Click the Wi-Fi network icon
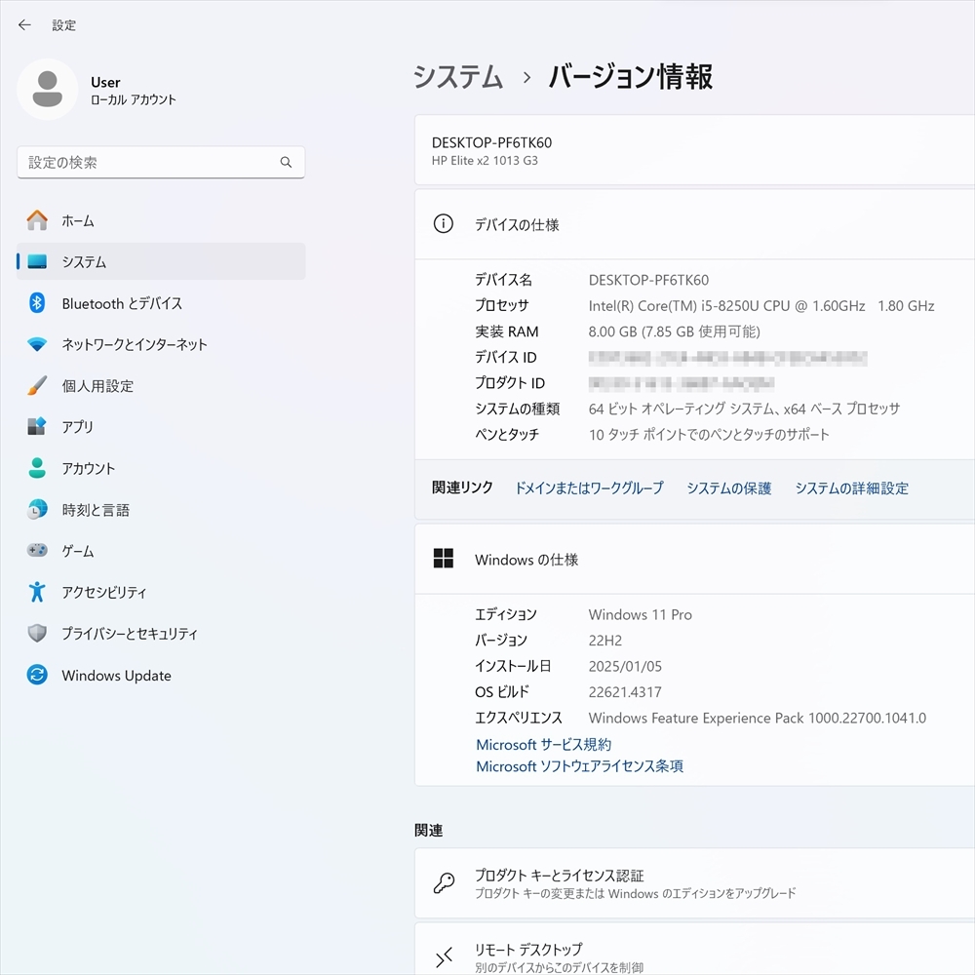 pos(37,344)
